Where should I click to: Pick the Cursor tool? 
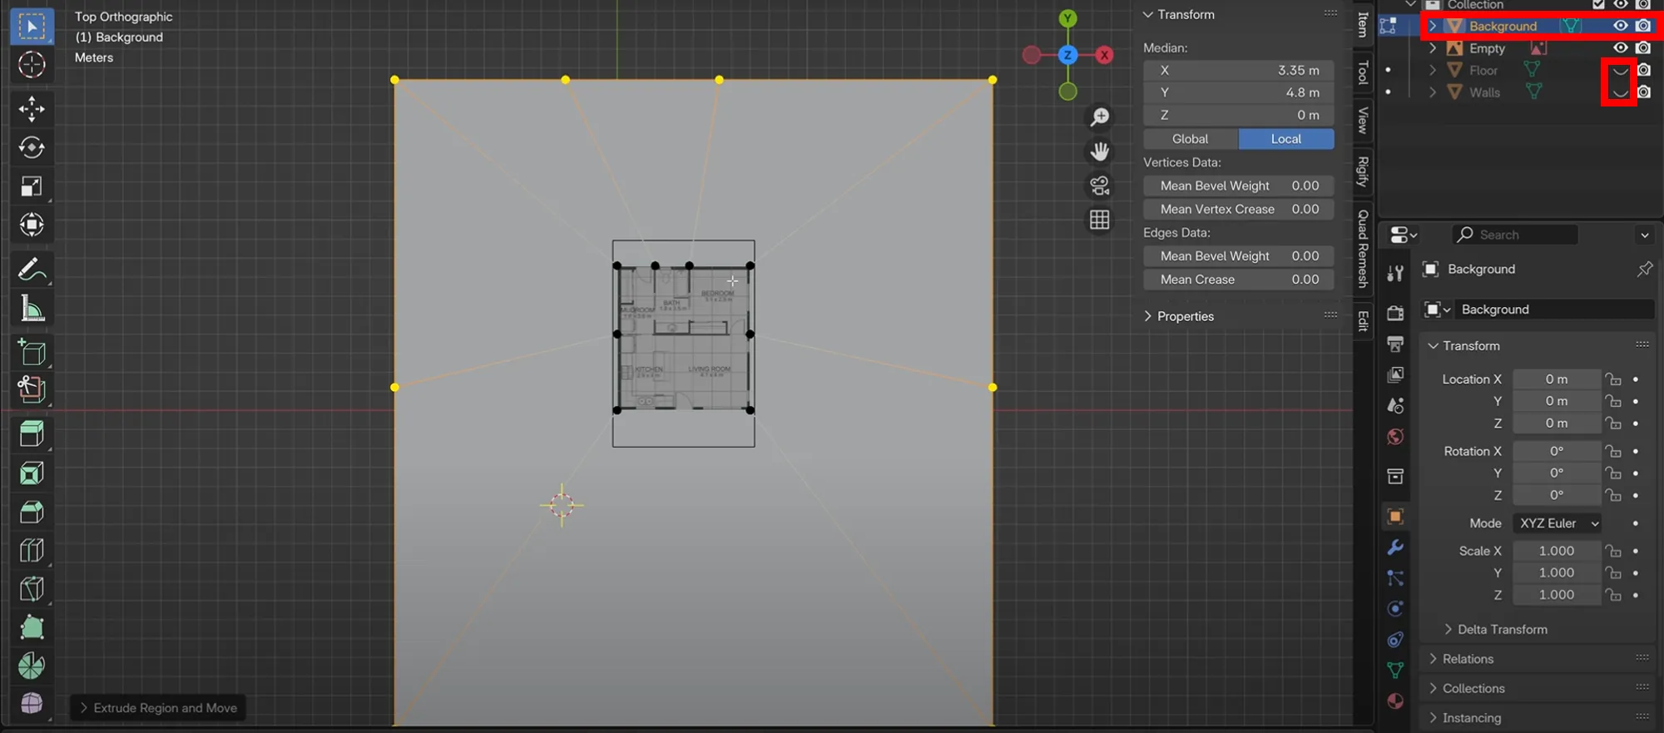[32, 65]
